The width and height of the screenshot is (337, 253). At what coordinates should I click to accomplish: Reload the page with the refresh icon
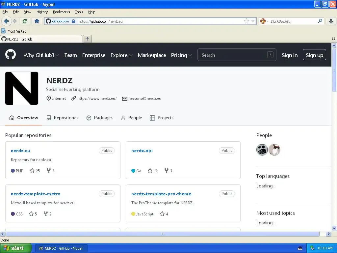click(25, 21)
